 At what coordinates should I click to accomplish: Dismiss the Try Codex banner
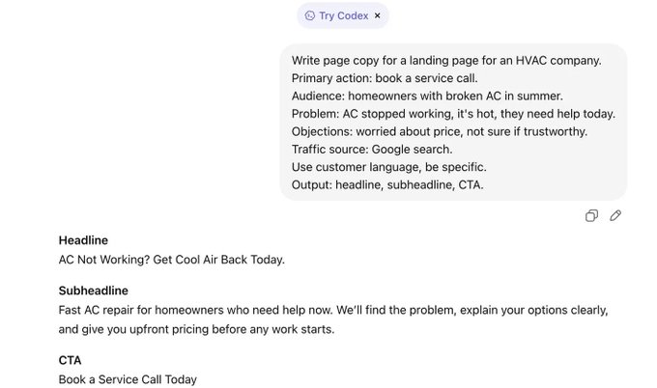click(378, 15)
